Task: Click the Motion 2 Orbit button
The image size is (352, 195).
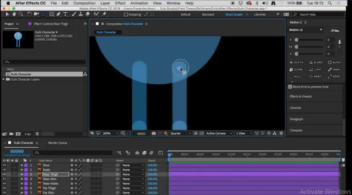Action: pos(315,77)
